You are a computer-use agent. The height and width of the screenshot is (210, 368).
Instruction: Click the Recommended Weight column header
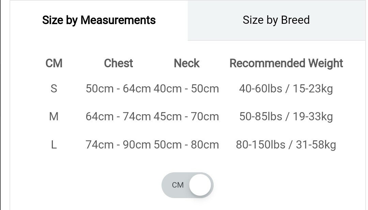pyautogui.click(x=286, y=63)
